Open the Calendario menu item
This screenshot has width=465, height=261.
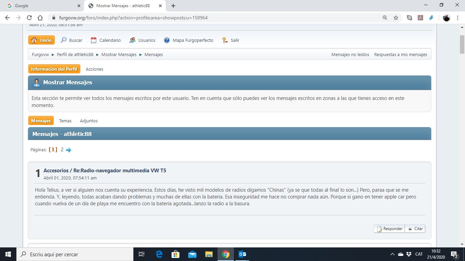coord(106,40)
